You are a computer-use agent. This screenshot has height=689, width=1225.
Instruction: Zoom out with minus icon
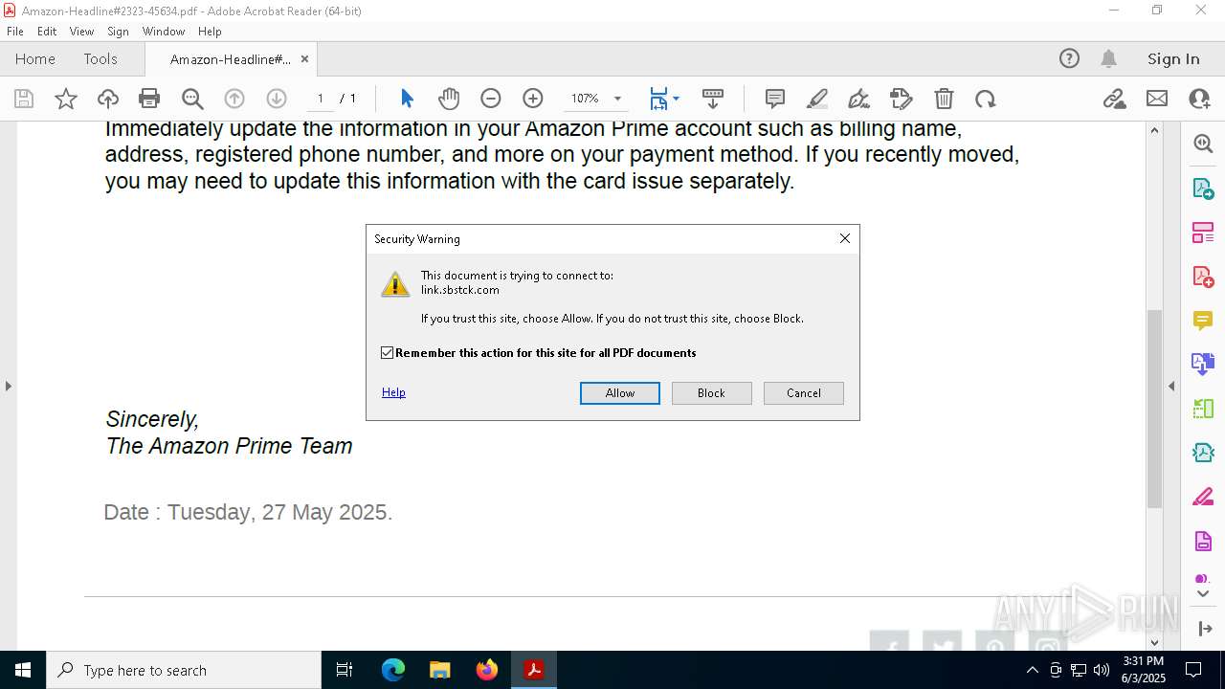coord(491,99)
